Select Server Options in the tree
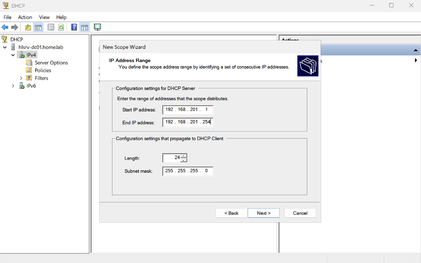421x263 pixels. pyautogui.click(x=51, y=63)
